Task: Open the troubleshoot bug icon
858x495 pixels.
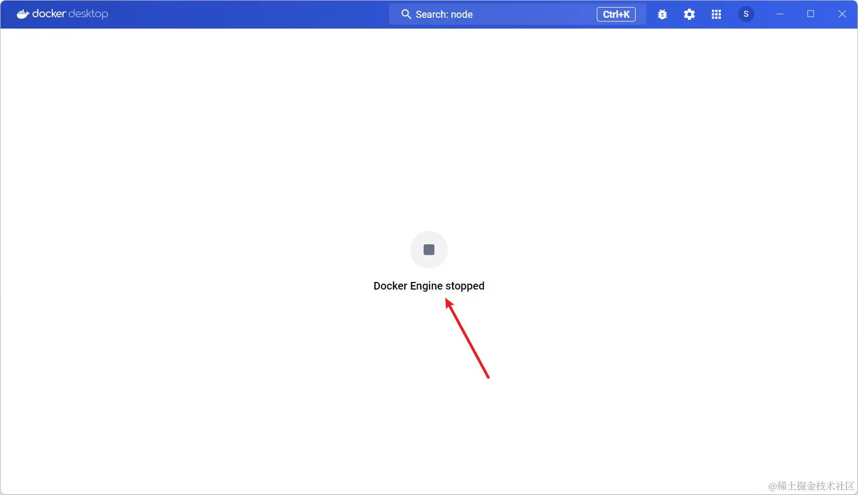Action: tap(663, 15)
